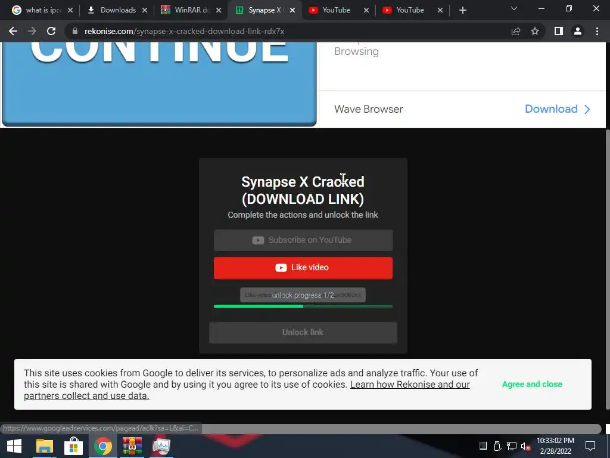Bookmark this page with the star
Screen dimensions: 610x458
tap(535, 31)
